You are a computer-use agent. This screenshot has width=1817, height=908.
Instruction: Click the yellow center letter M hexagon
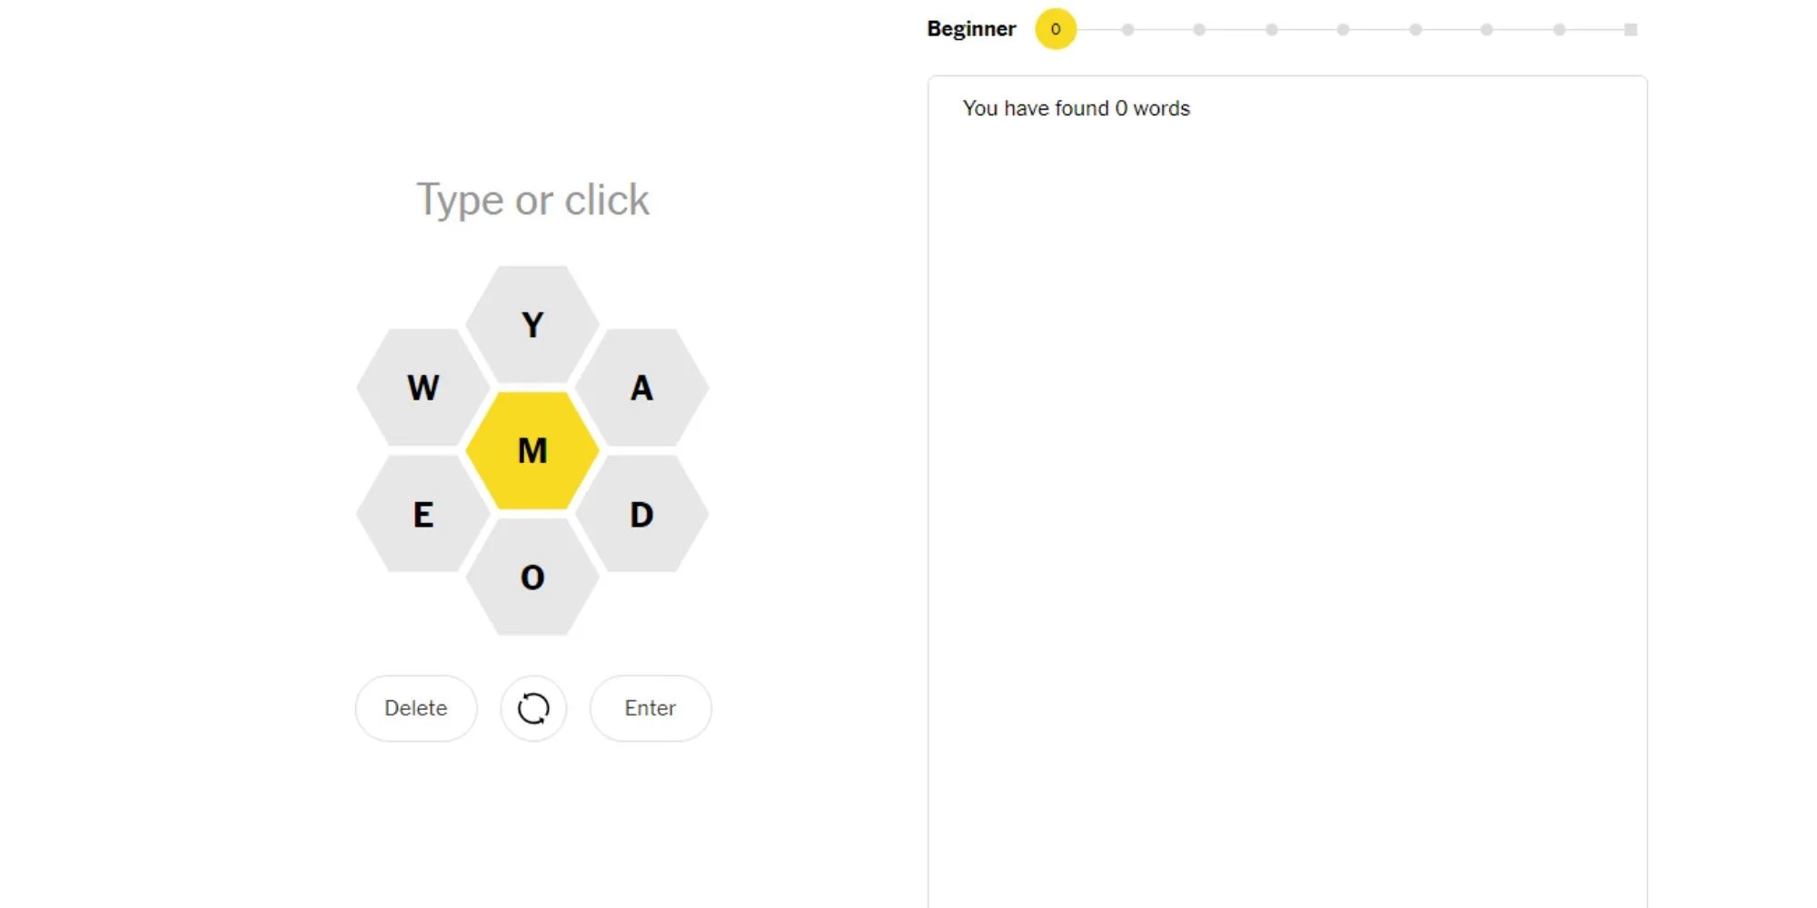tap(532, 450)
